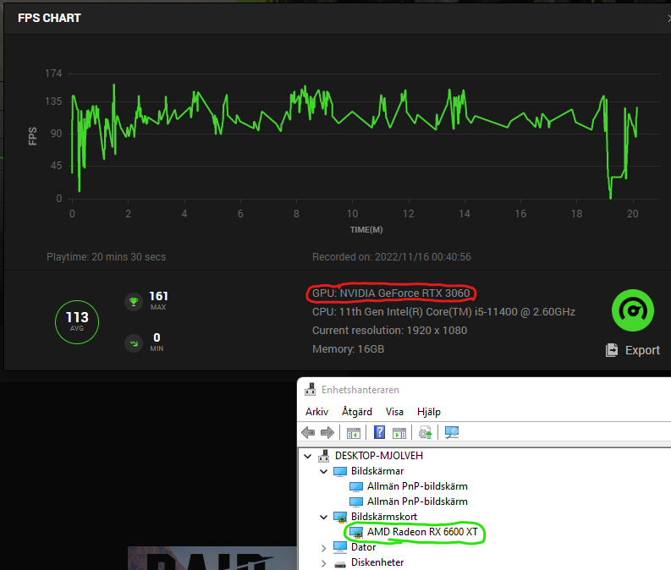
Task: Click the MAX trophy icon
Action: click(x=134, y=302)
